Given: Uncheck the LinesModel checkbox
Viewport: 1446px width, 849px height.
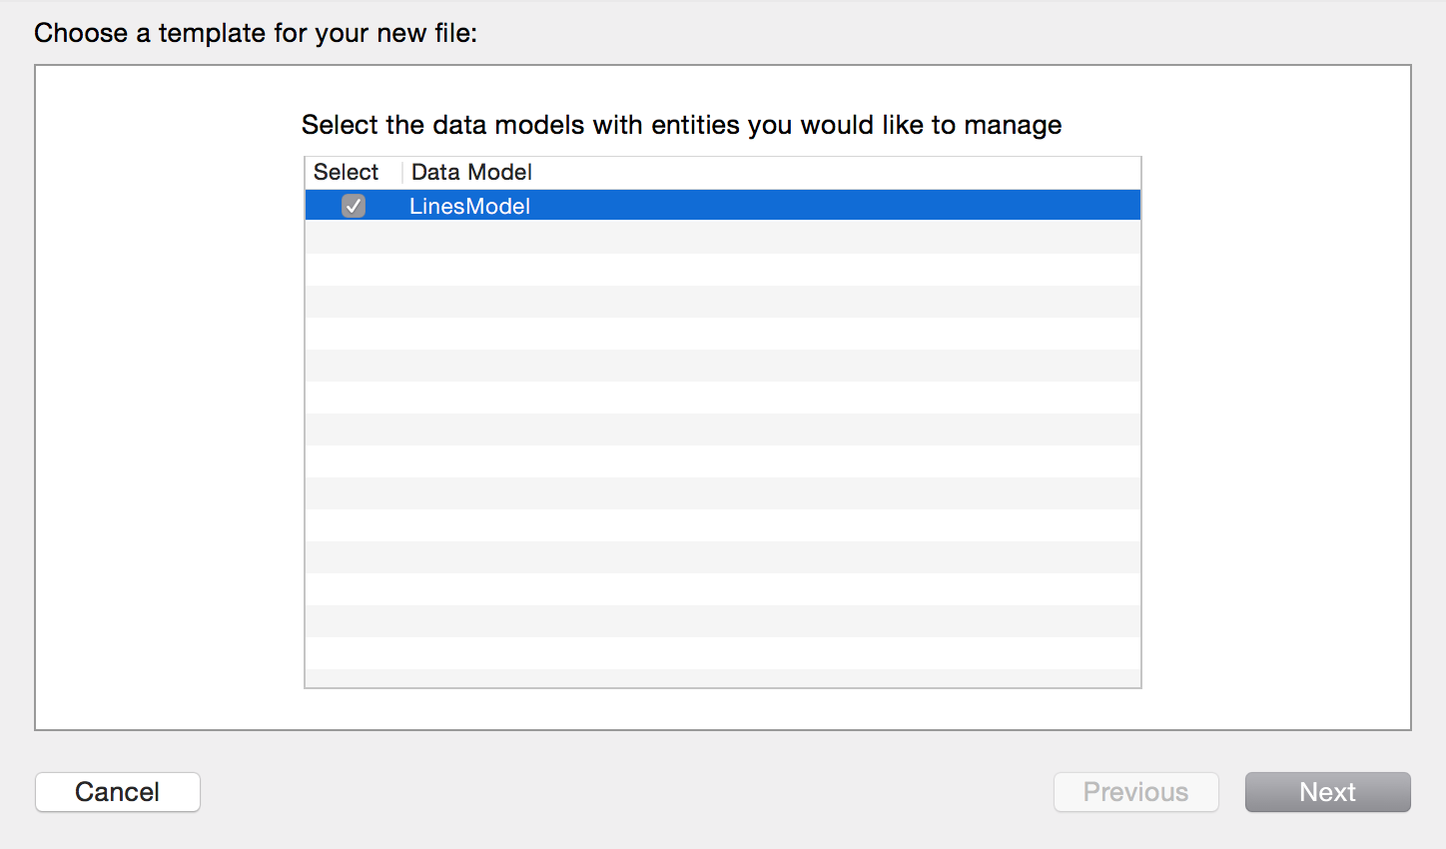Looking at the screenshot, I should (354, 206).
